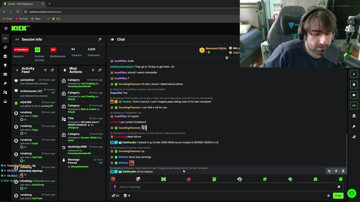Click the points infinity icon below the message box
Viewport: 360px width, 202px height.
coord(115,196)
